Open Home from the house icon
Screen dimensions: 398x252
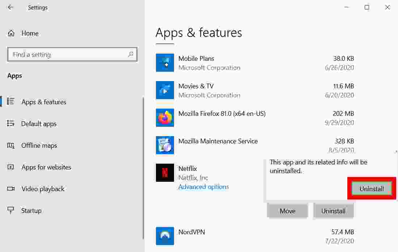(11, 33)
